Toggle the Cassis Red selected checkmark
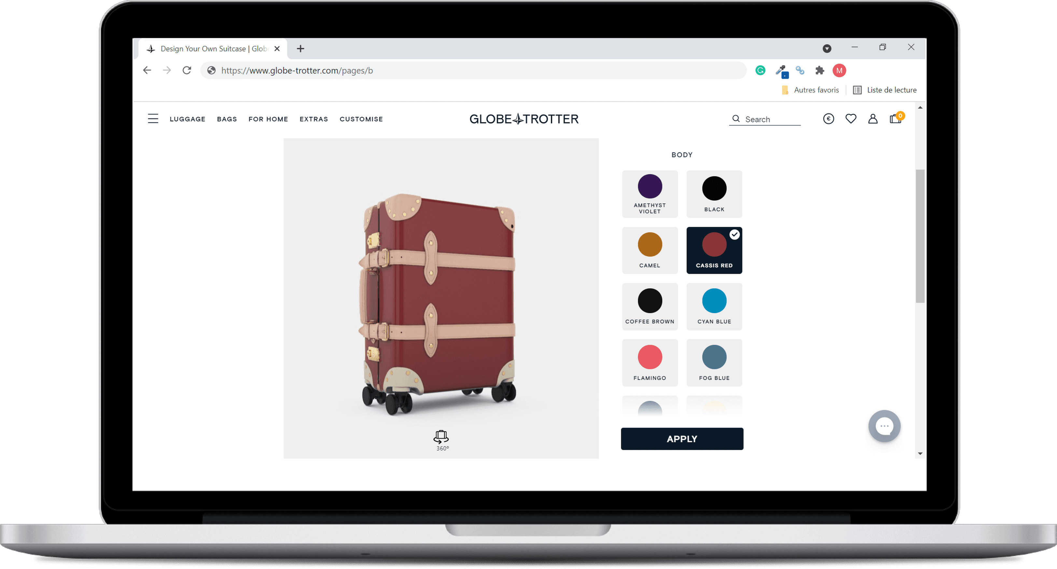Screen dimensions: 1057x569 735,234
